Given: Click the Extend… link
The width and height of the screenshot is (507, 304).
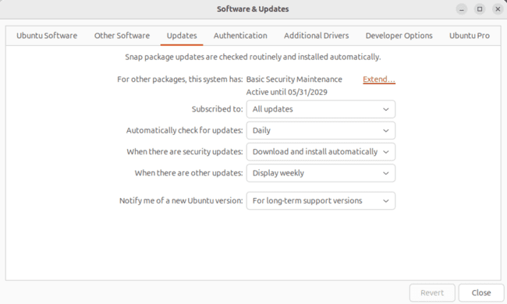Looking at the screenshot, I should (379, 80).
